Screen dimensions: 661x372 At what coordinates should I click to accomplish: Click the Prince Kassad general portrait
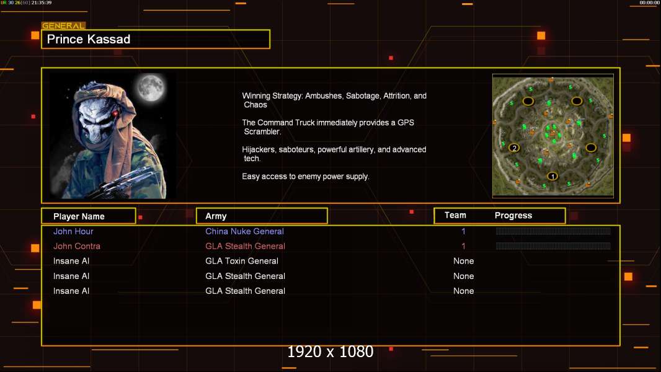tap(113, 136)
